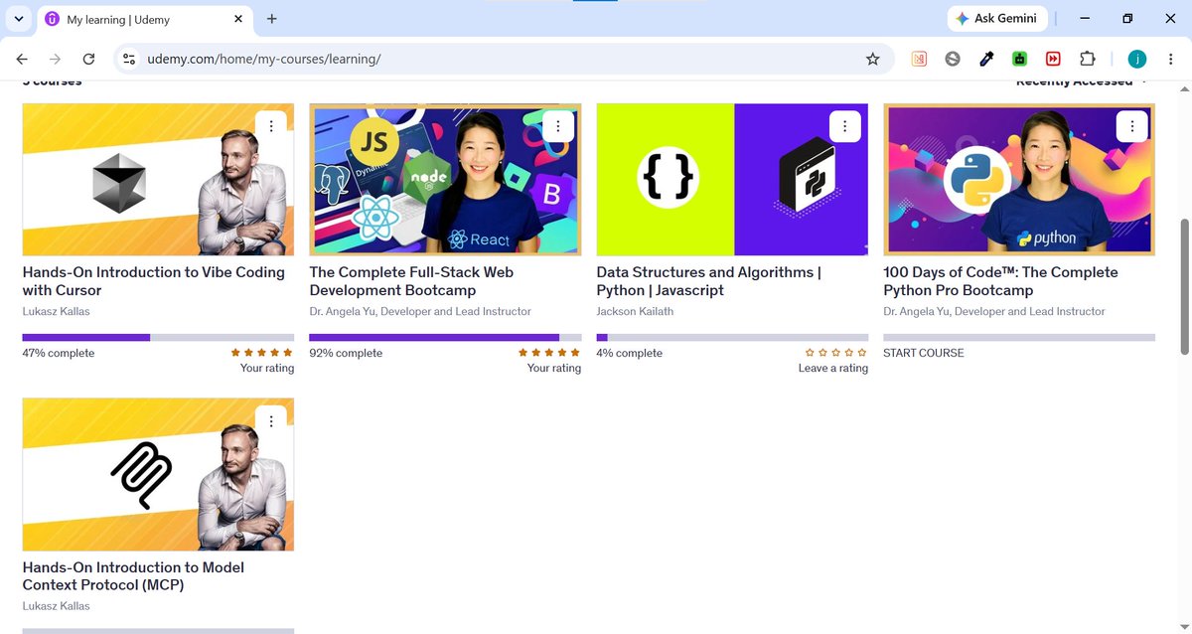Screen dimensions: 1192x634
Task: Click Your rating under Full-Stack Bootcamp course
Action: pyautogui.click(x=554, y=368)
